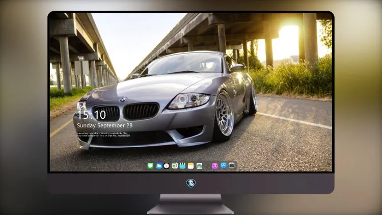Open the teal clapperboard video app
382x215 pixels.
[x=182, y=166]
